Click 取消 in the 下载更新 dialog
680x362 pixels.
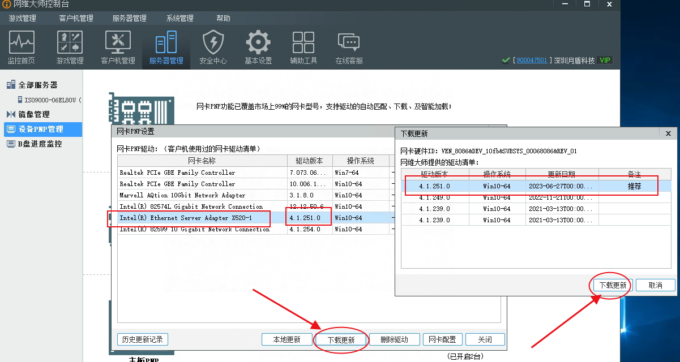[x=656, y=285]
